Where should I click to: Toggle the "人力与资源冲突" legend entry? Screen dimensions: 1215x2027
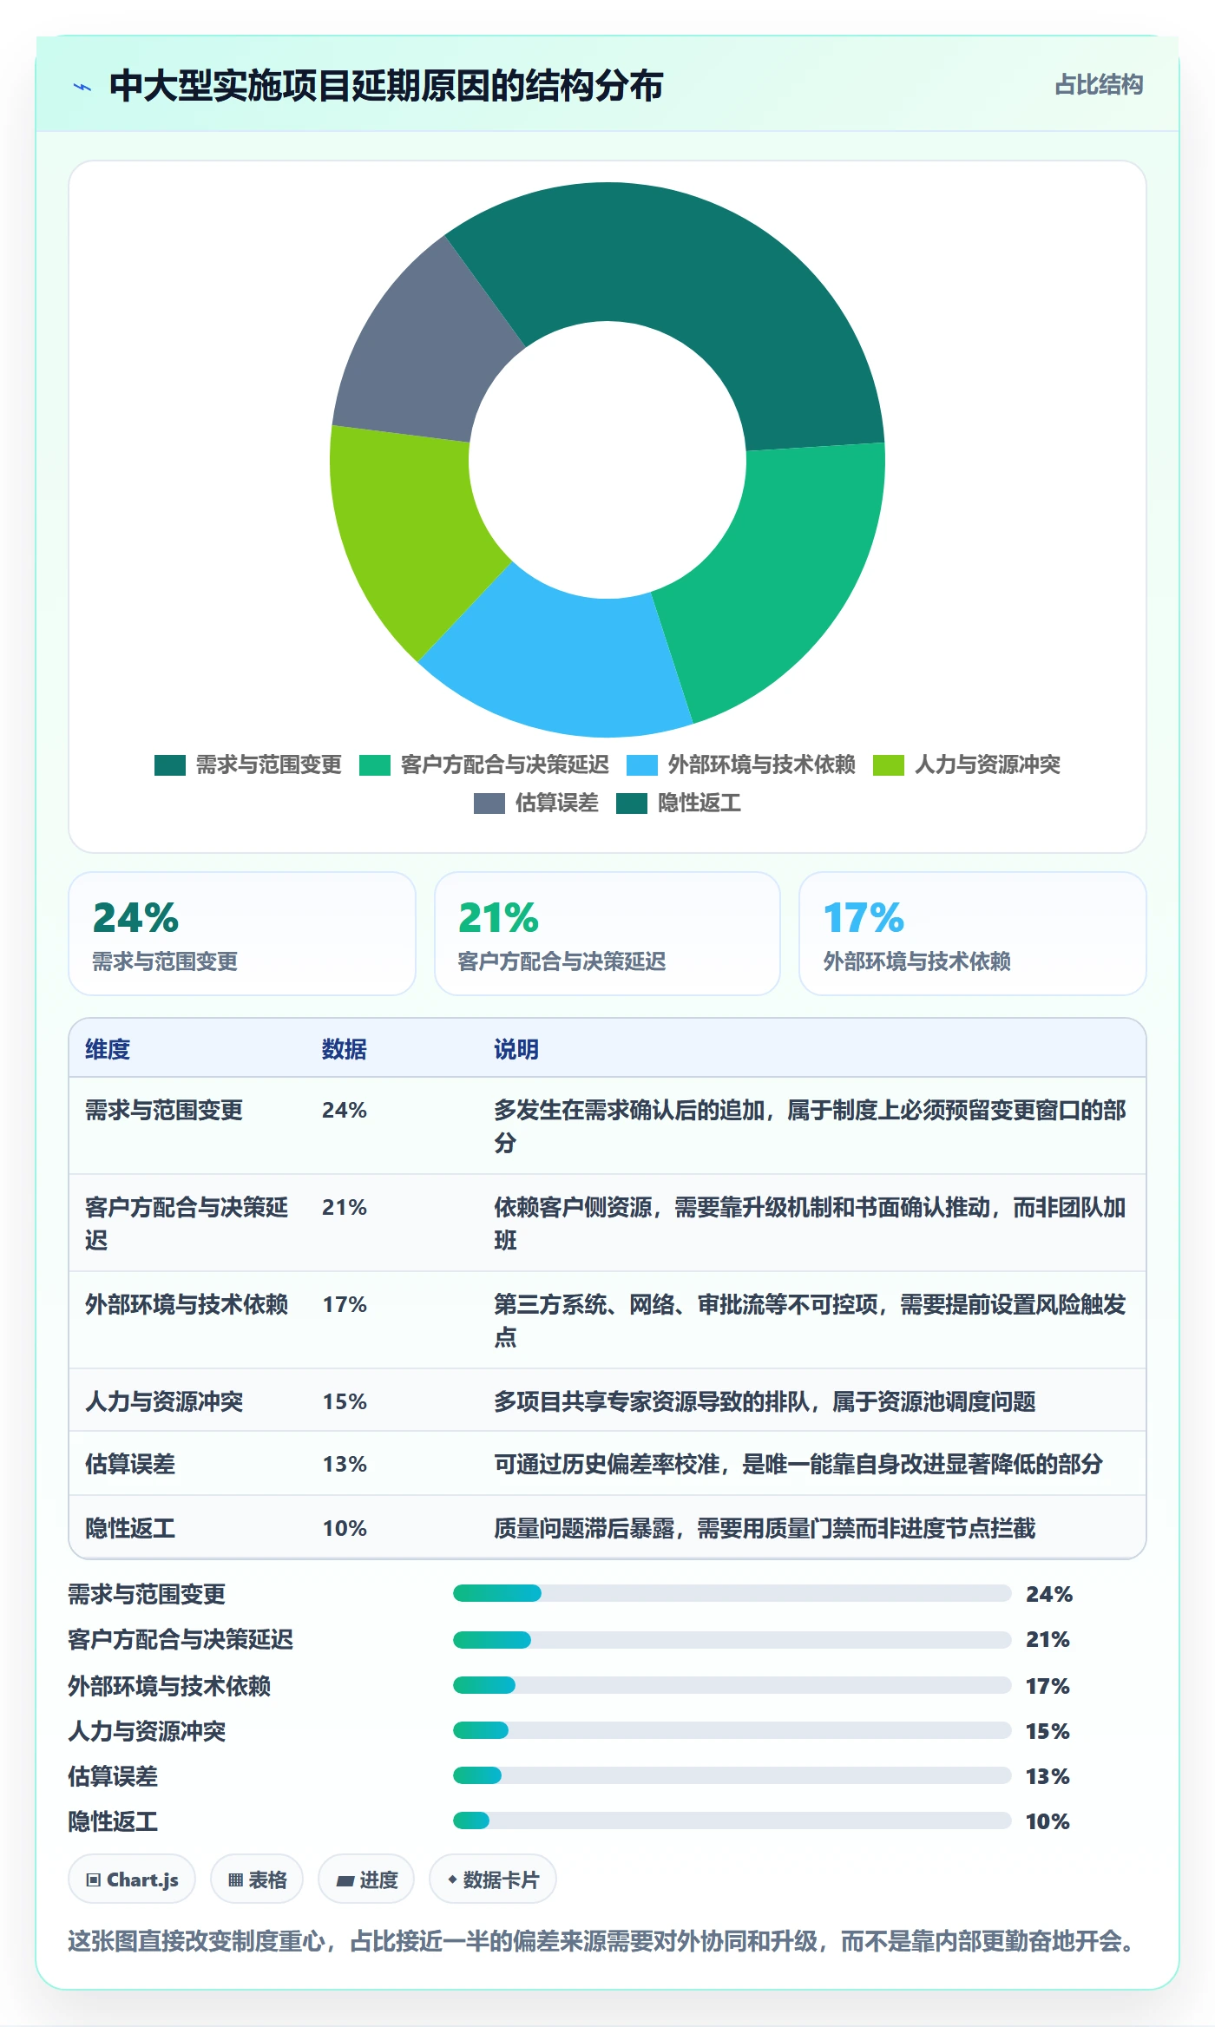967,764
